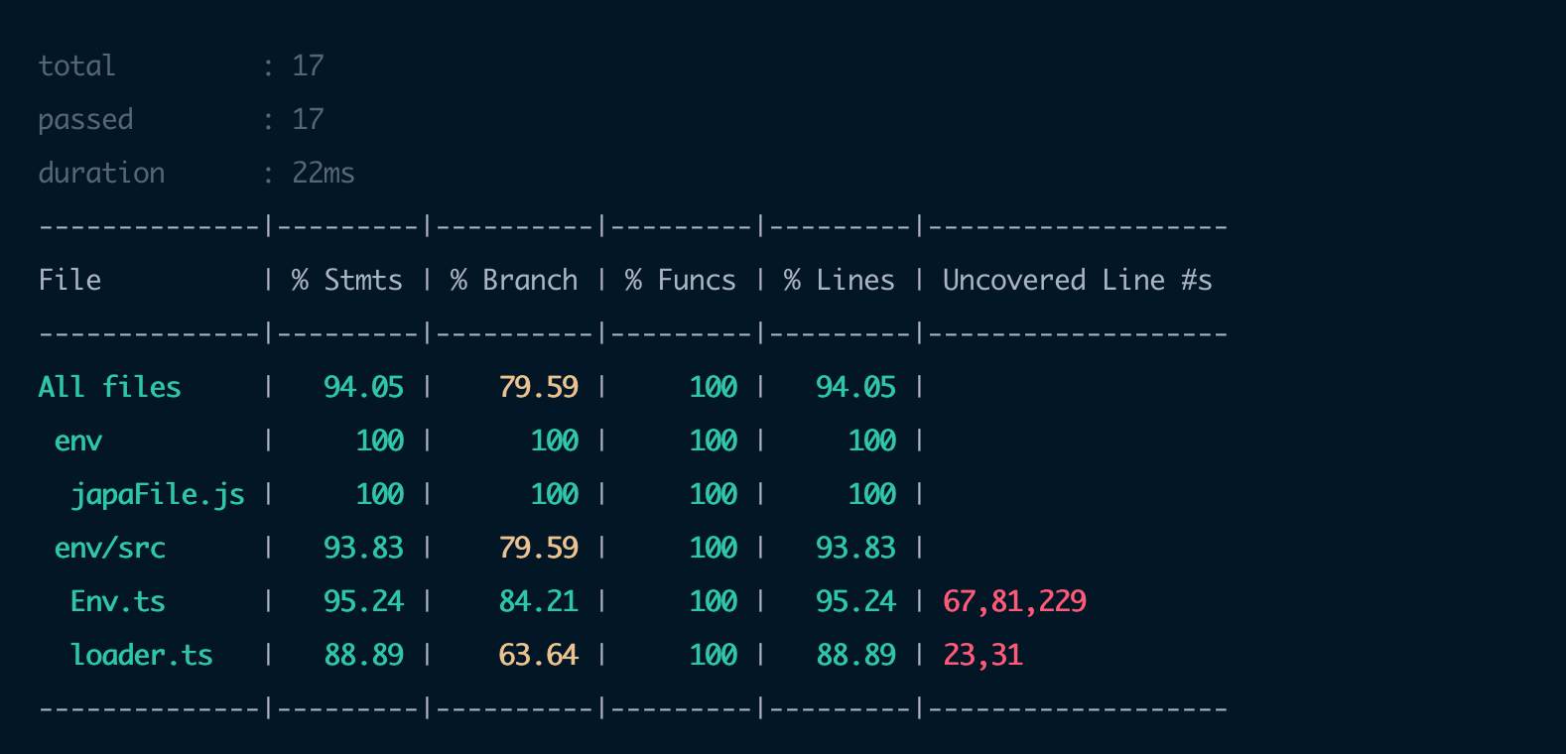Click the '% Branch' column header

514,280
